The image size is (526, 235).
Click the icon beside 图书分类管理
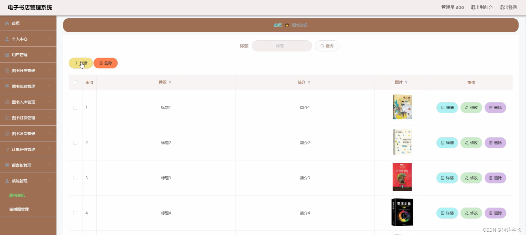click(7, 71)
